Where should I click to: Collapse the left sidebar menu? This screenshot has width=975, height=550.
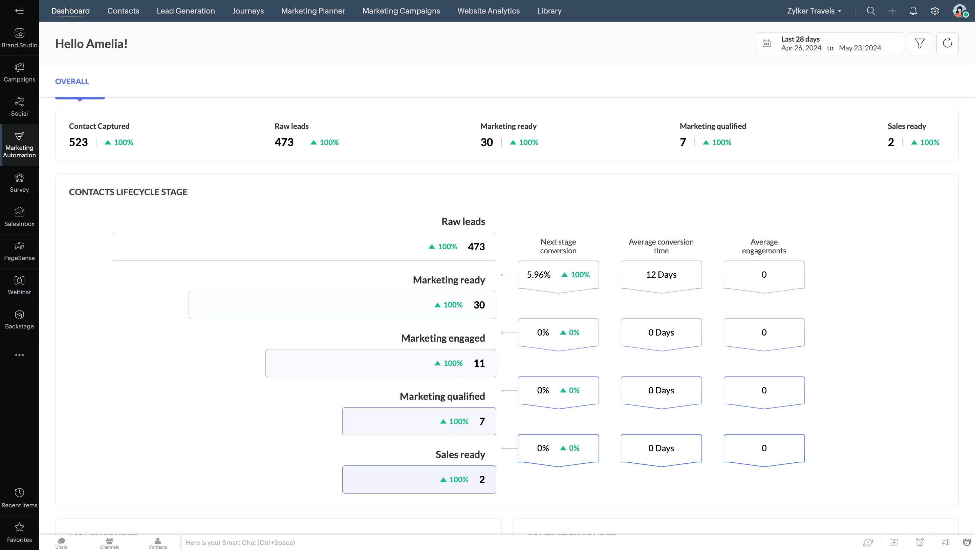point(19,10)
